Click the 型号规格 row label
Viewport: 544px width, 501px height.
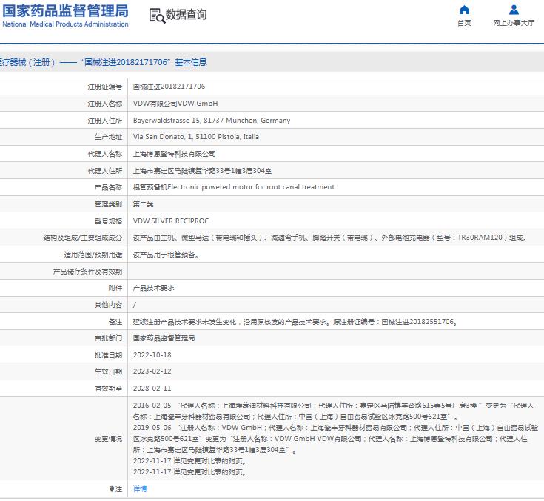[x=108, y=221]
